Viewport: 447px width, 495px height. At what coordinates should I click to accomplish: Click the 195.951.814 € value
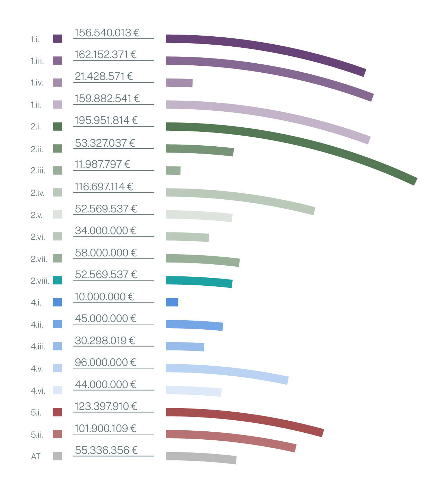coord(106,120)
